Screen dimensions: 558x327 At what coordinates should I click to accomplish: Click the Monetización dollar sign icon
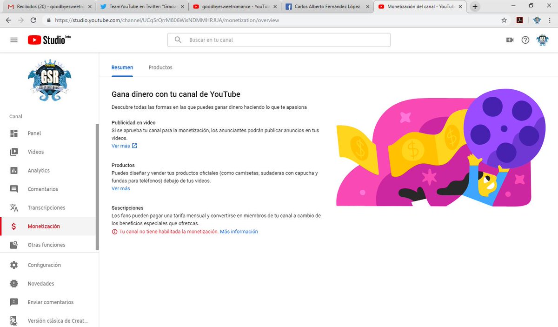[14, 227]
